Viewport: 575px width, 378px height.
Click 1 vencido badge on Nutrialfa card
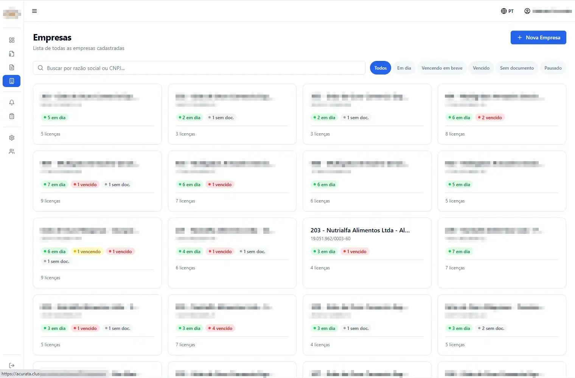pyautogui.click(x=355, y=252)
